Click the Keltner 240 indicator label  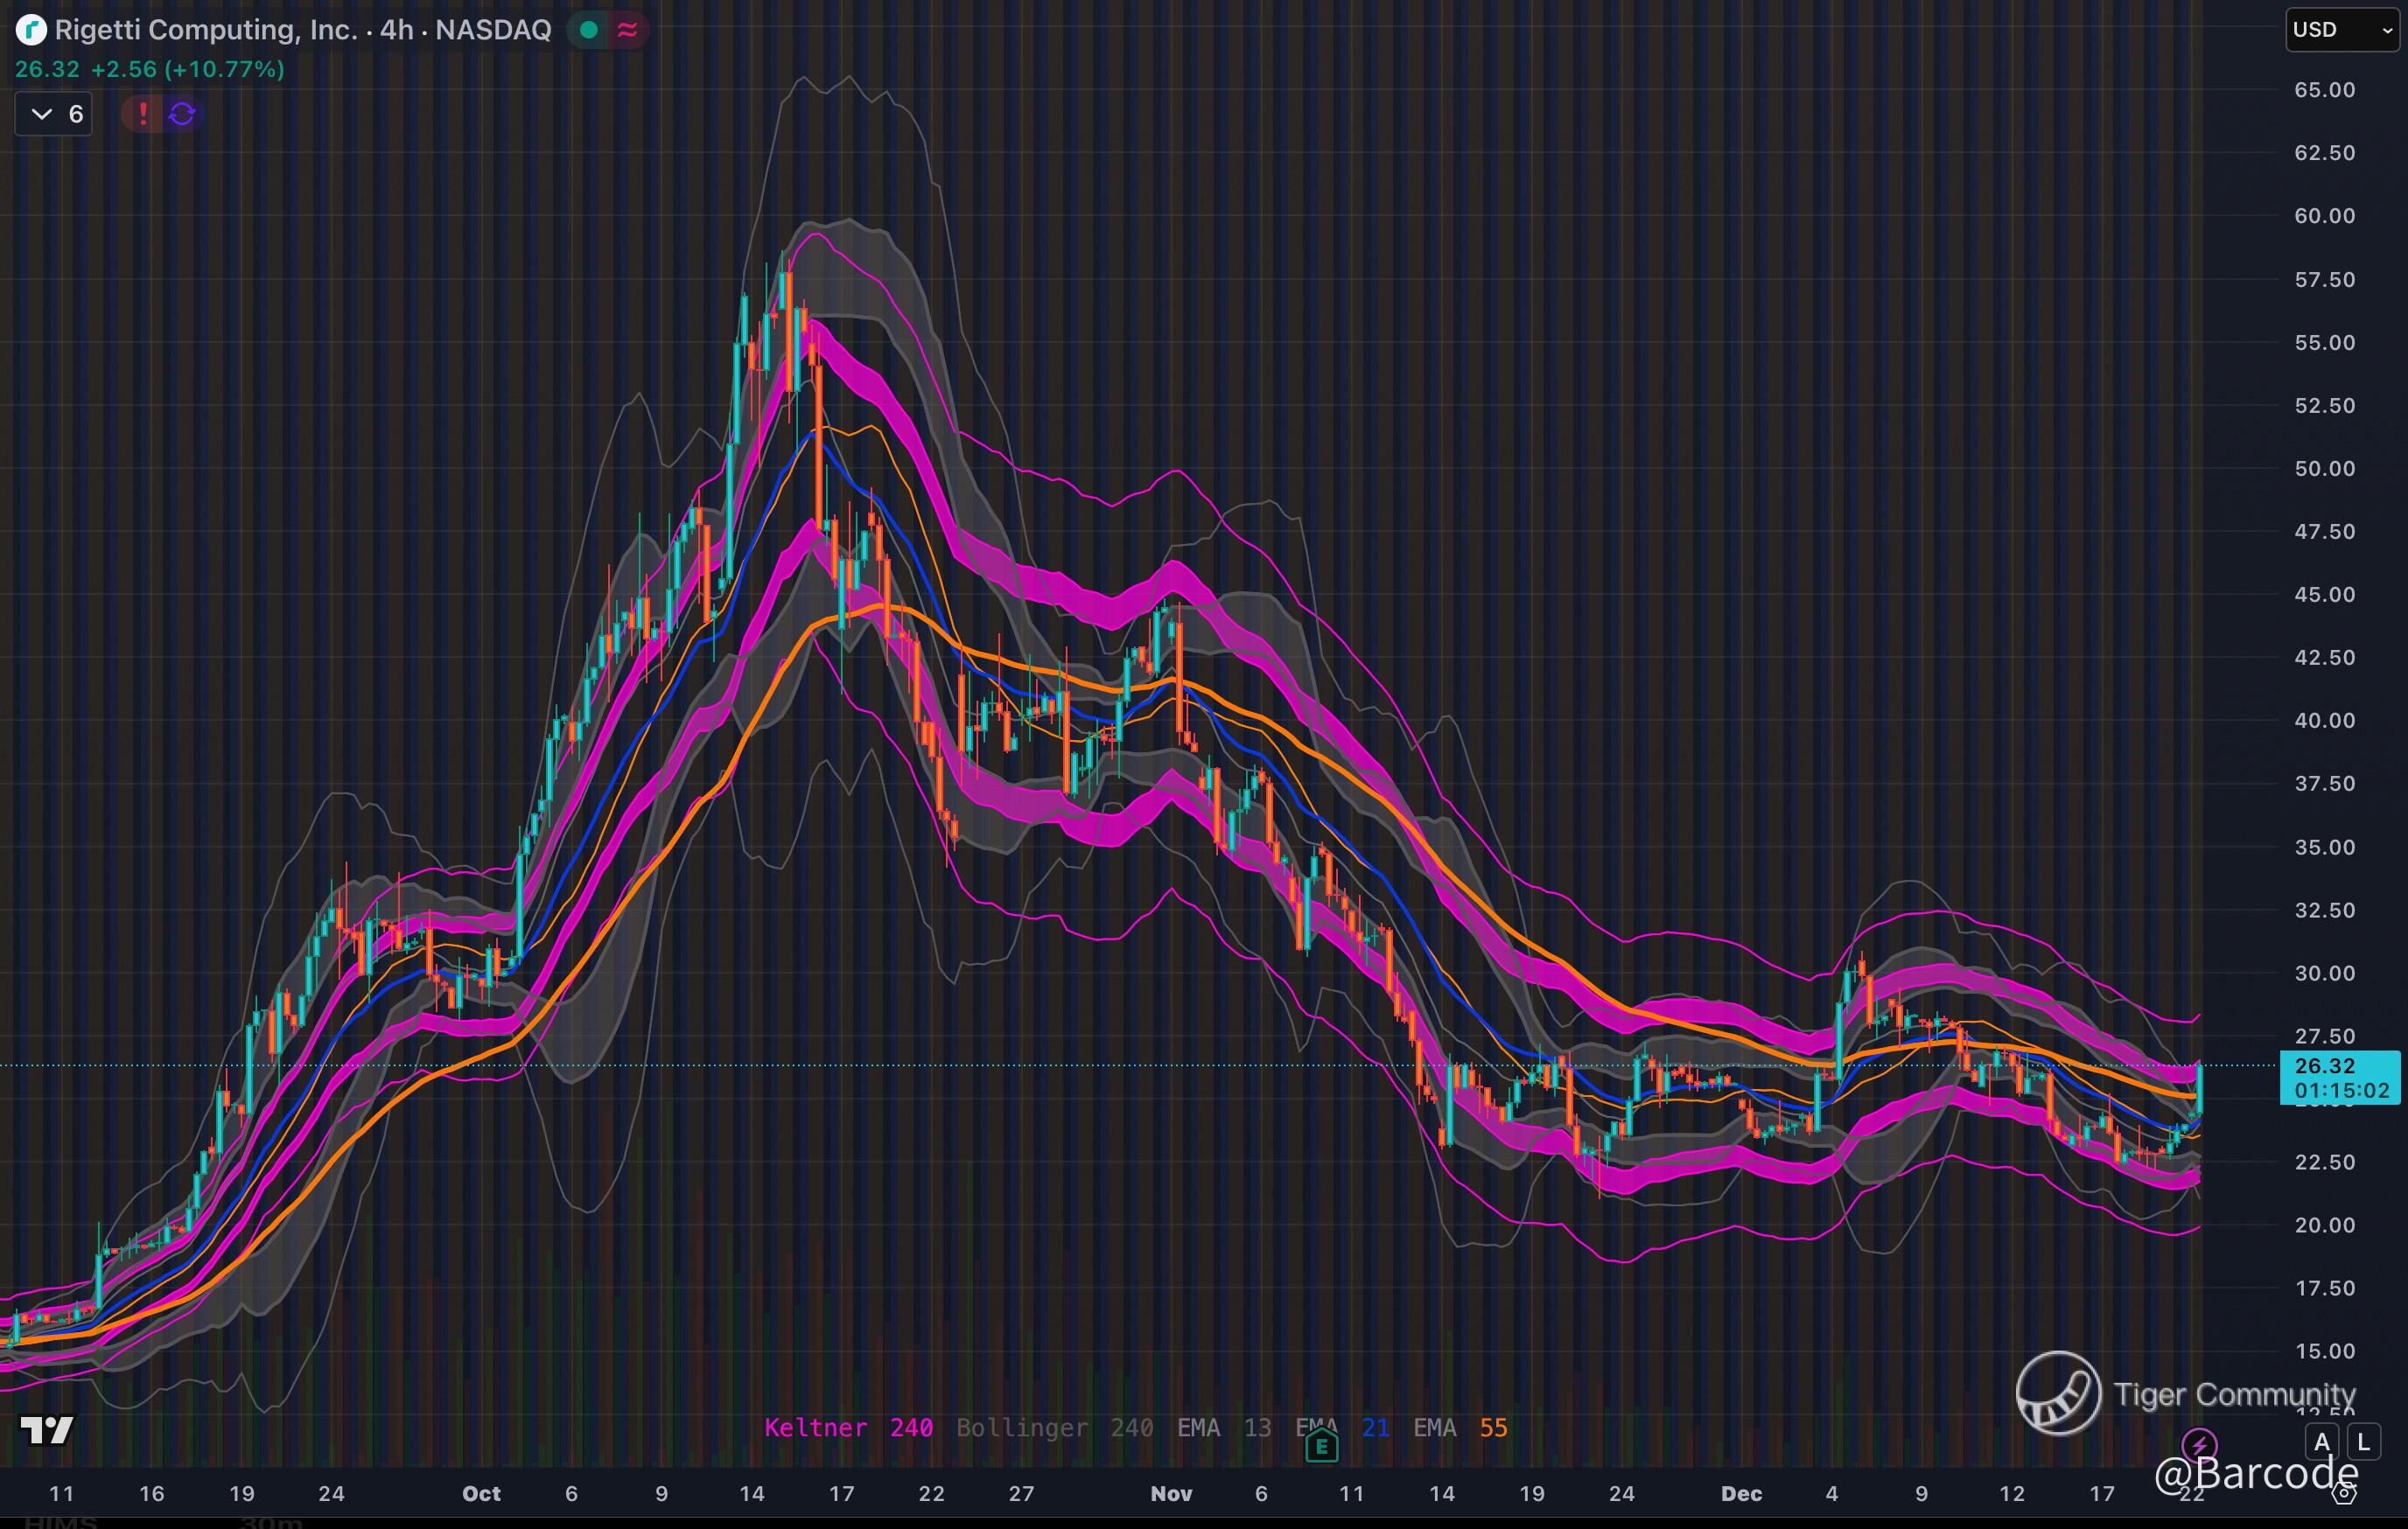[848, 1427]
